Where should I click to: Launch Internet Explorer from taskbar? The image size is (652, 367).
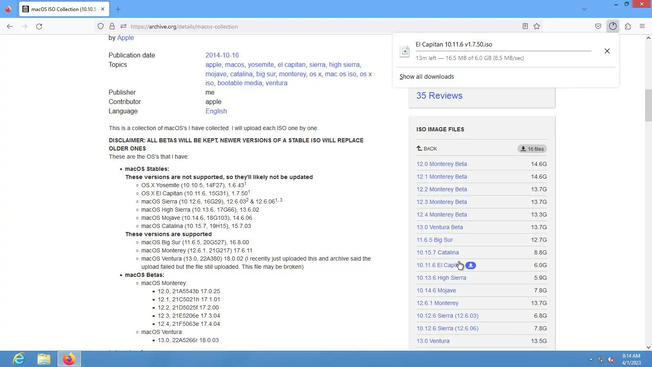pyautogui.click(x=19, y=359)
